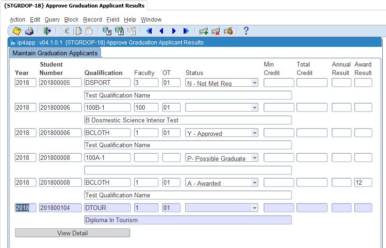Open the Record menu

coord(93,20)
